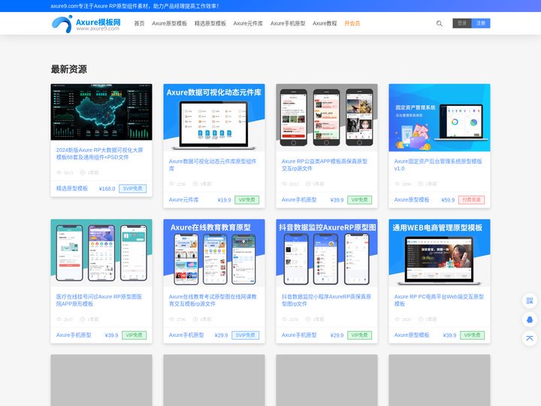Click the orange 开会员 link
The height and width of the screenshot is (406, 541).
click(352, 23)
